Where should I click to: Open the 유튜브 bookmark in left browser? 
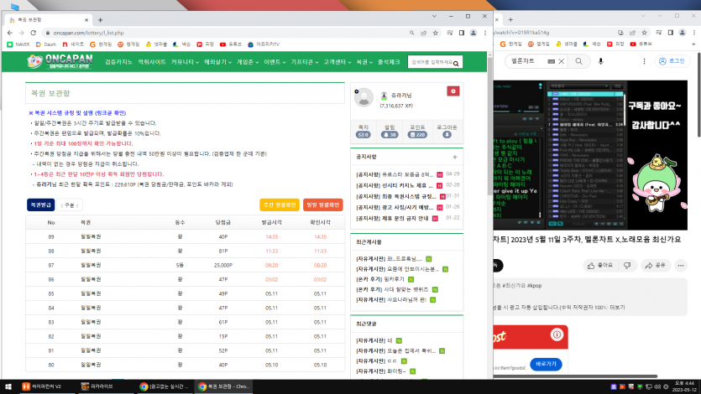tap(231, 44)
